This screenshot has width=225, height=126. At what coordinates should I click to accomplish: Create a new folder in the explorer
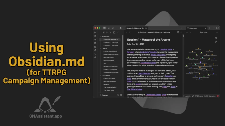107,32
